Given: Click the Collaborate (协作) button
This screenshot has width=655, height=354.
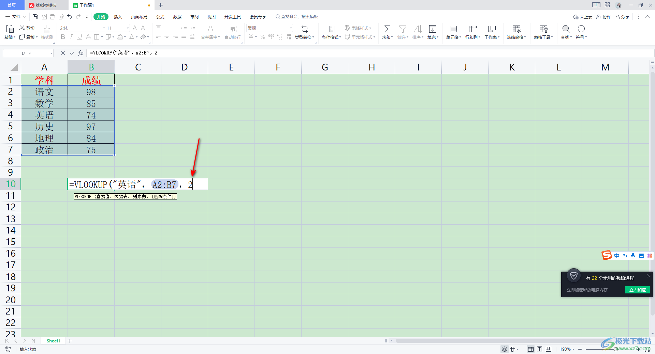Looking at the screenshot, I should click(603, 17).
